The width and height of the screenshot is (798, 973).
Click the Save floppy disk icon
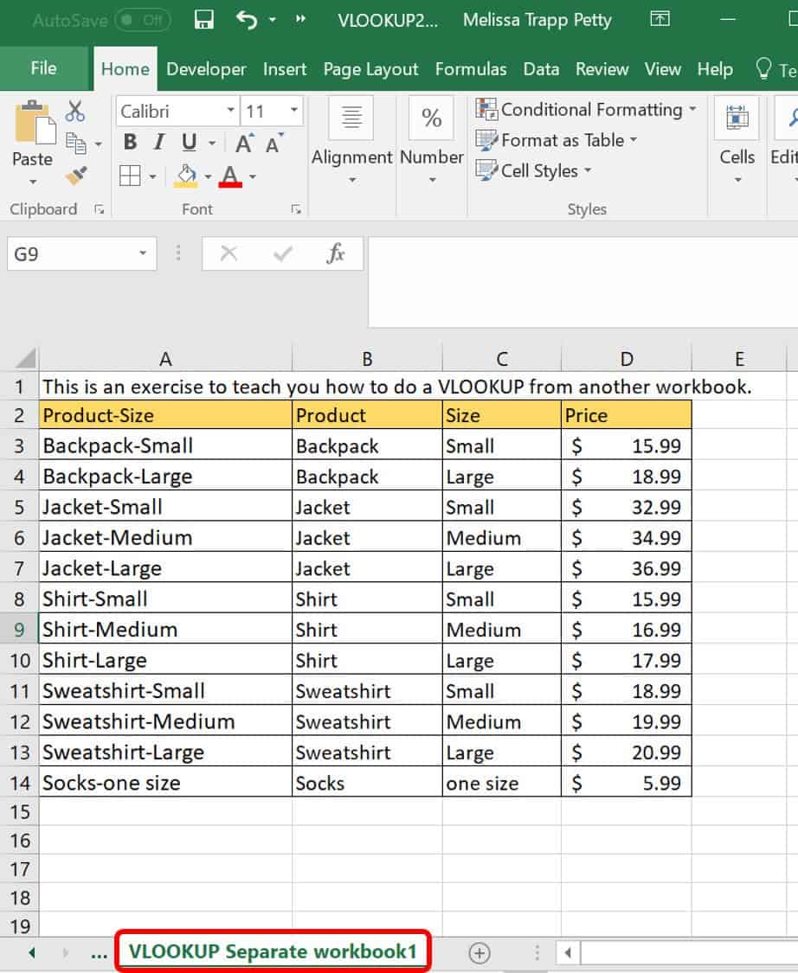click(204, 20)
